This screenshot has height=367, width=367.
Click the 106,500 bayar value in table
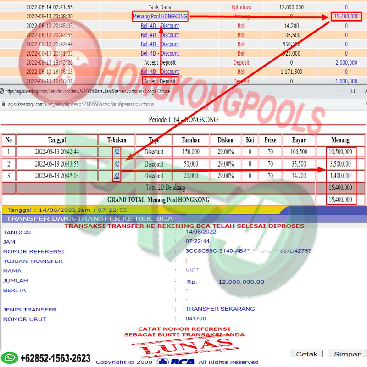pyautogui.click(x=299, y=152)
